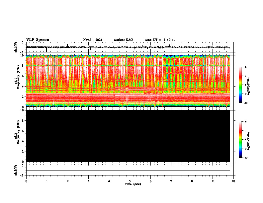This screenshot has height=203, width=263.
Task: Click the ch.1 color scale unit label
Action: click(249, 87)
